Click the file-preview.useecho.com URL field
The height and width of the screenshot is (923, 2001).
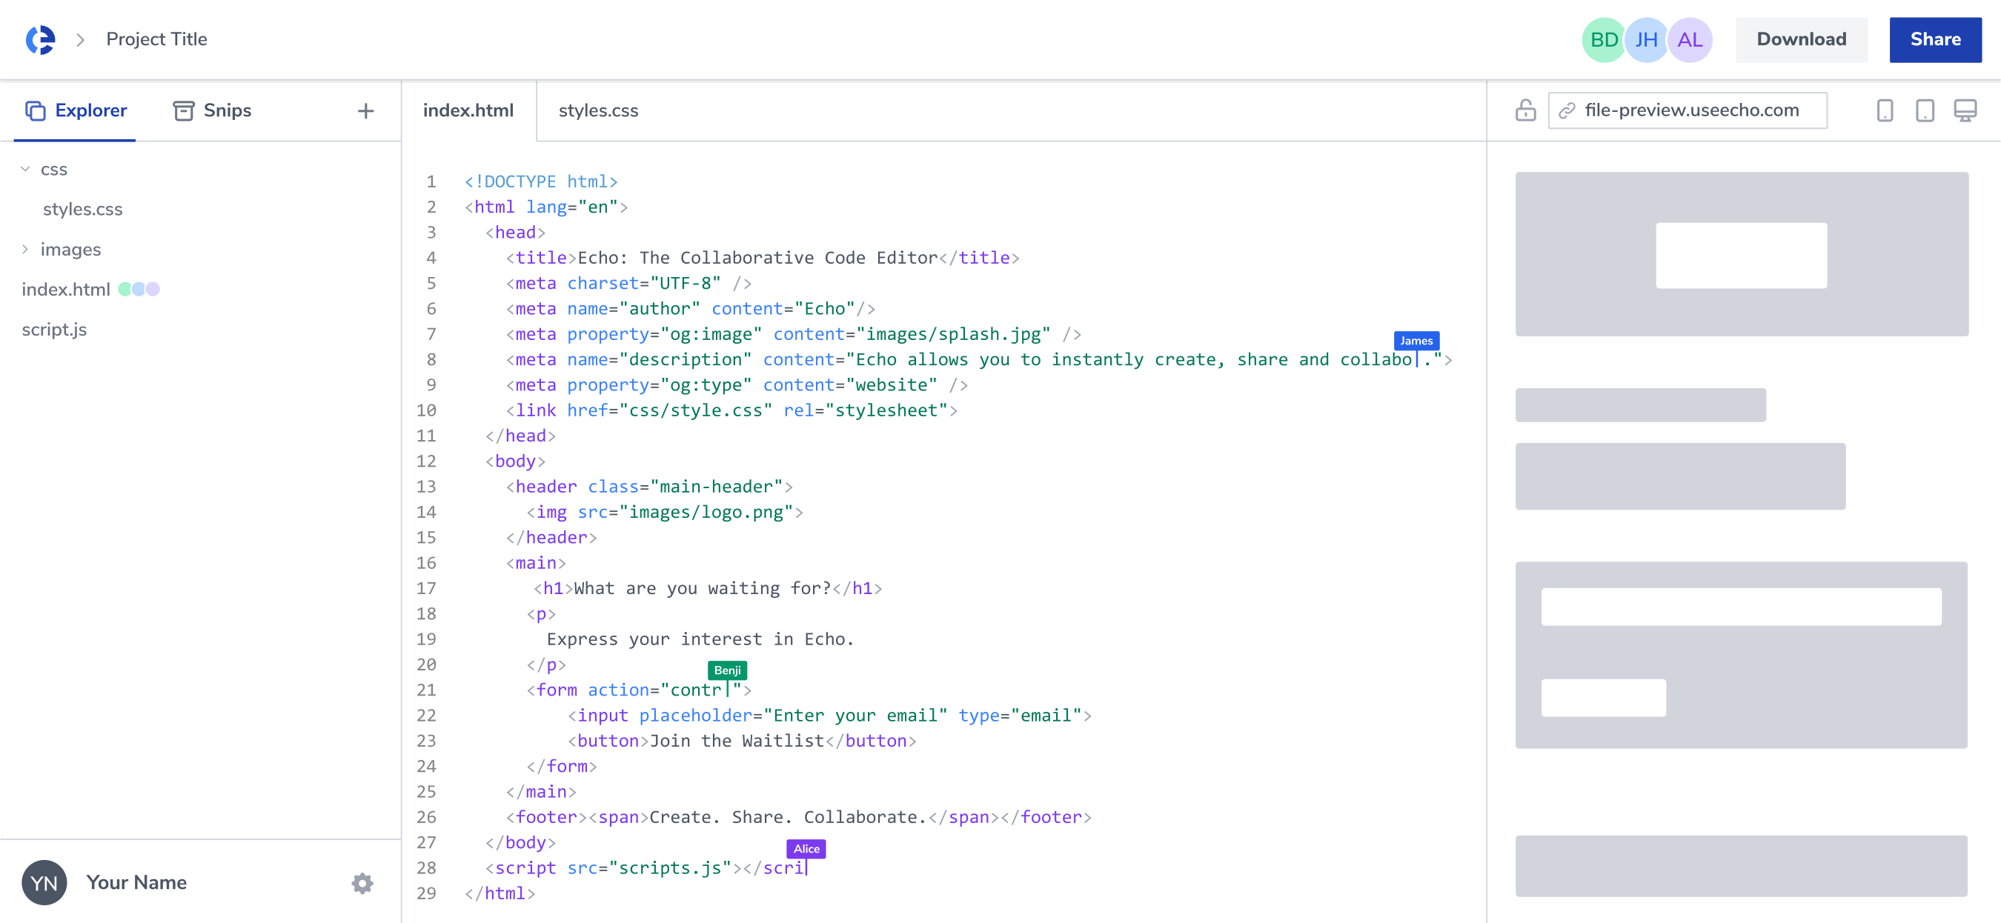[1691, 110]
